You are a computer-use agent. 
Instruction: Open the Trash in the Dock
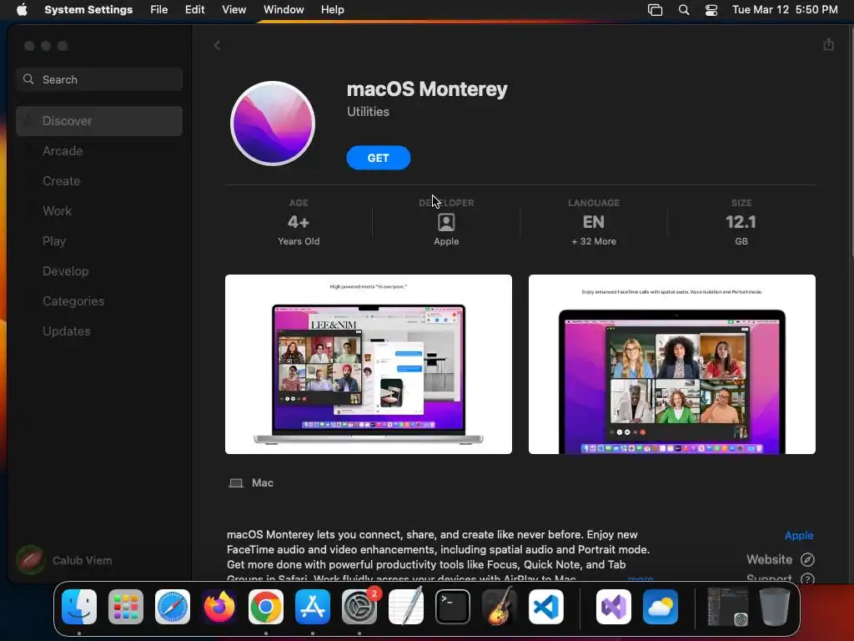tap(775, 607)
